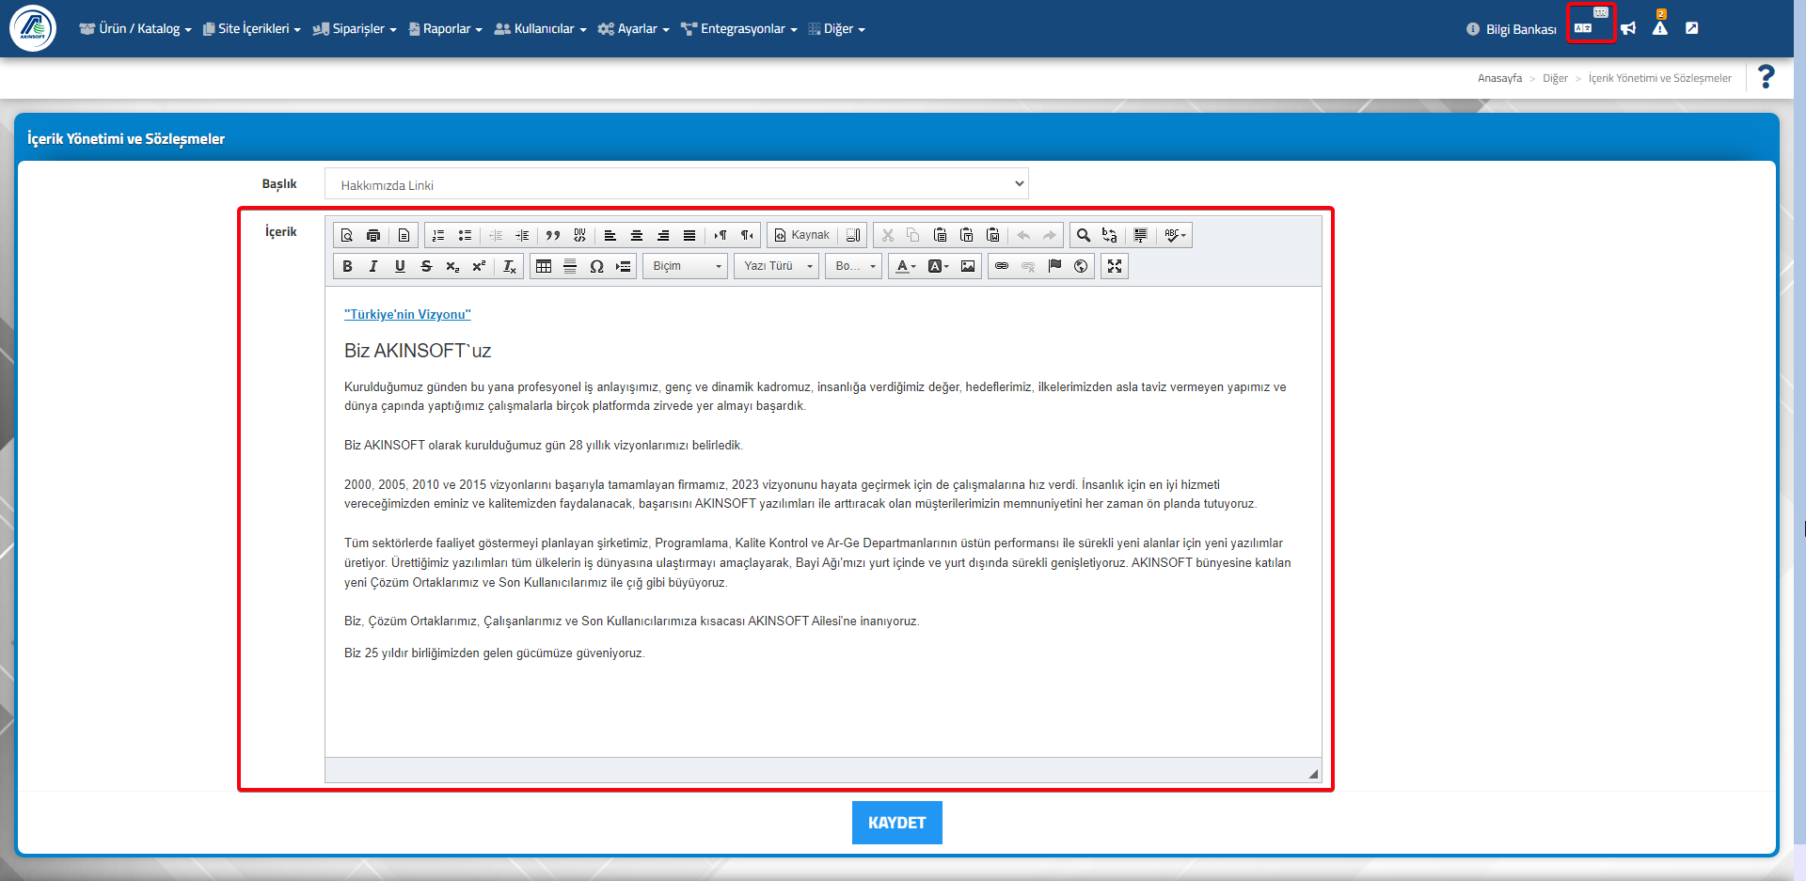Align text to the right
1806x881 pixels.
(663, 235)
